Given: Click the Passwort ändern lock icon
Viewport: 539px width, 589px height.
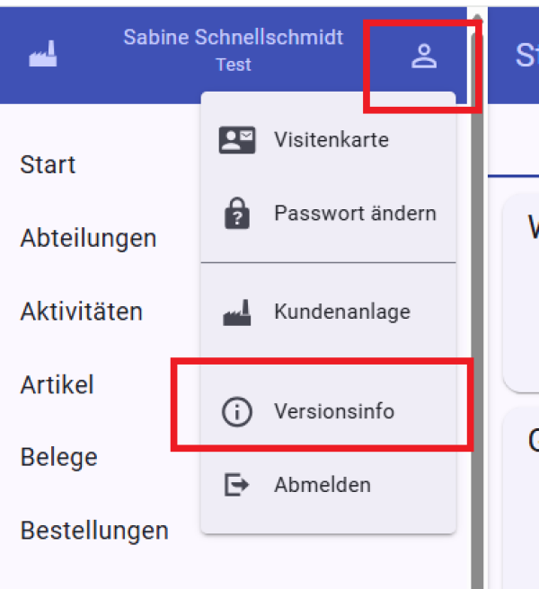Looking at the screenshot, I should [x=237, y=214].
